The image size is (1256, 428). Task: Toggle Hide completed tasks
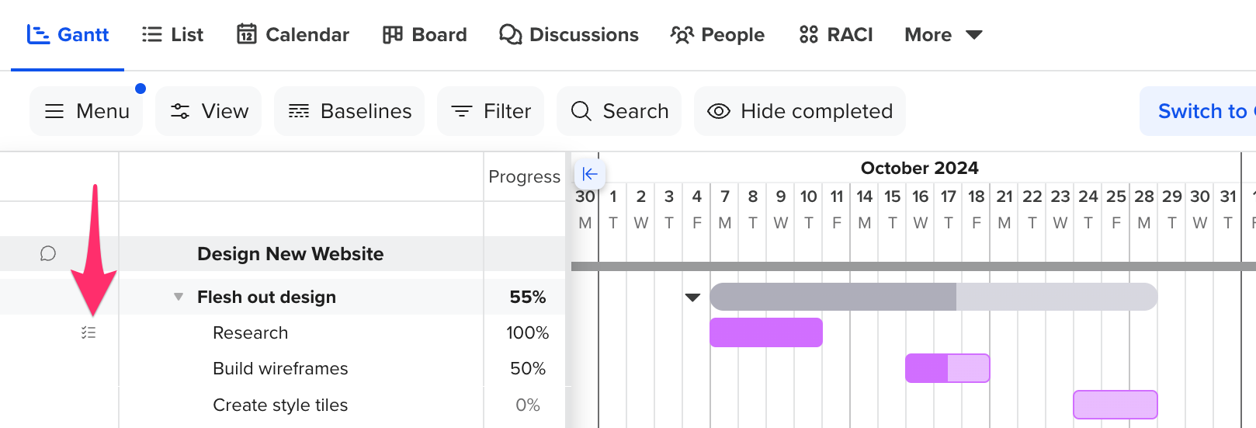click(x=800, y=111)
